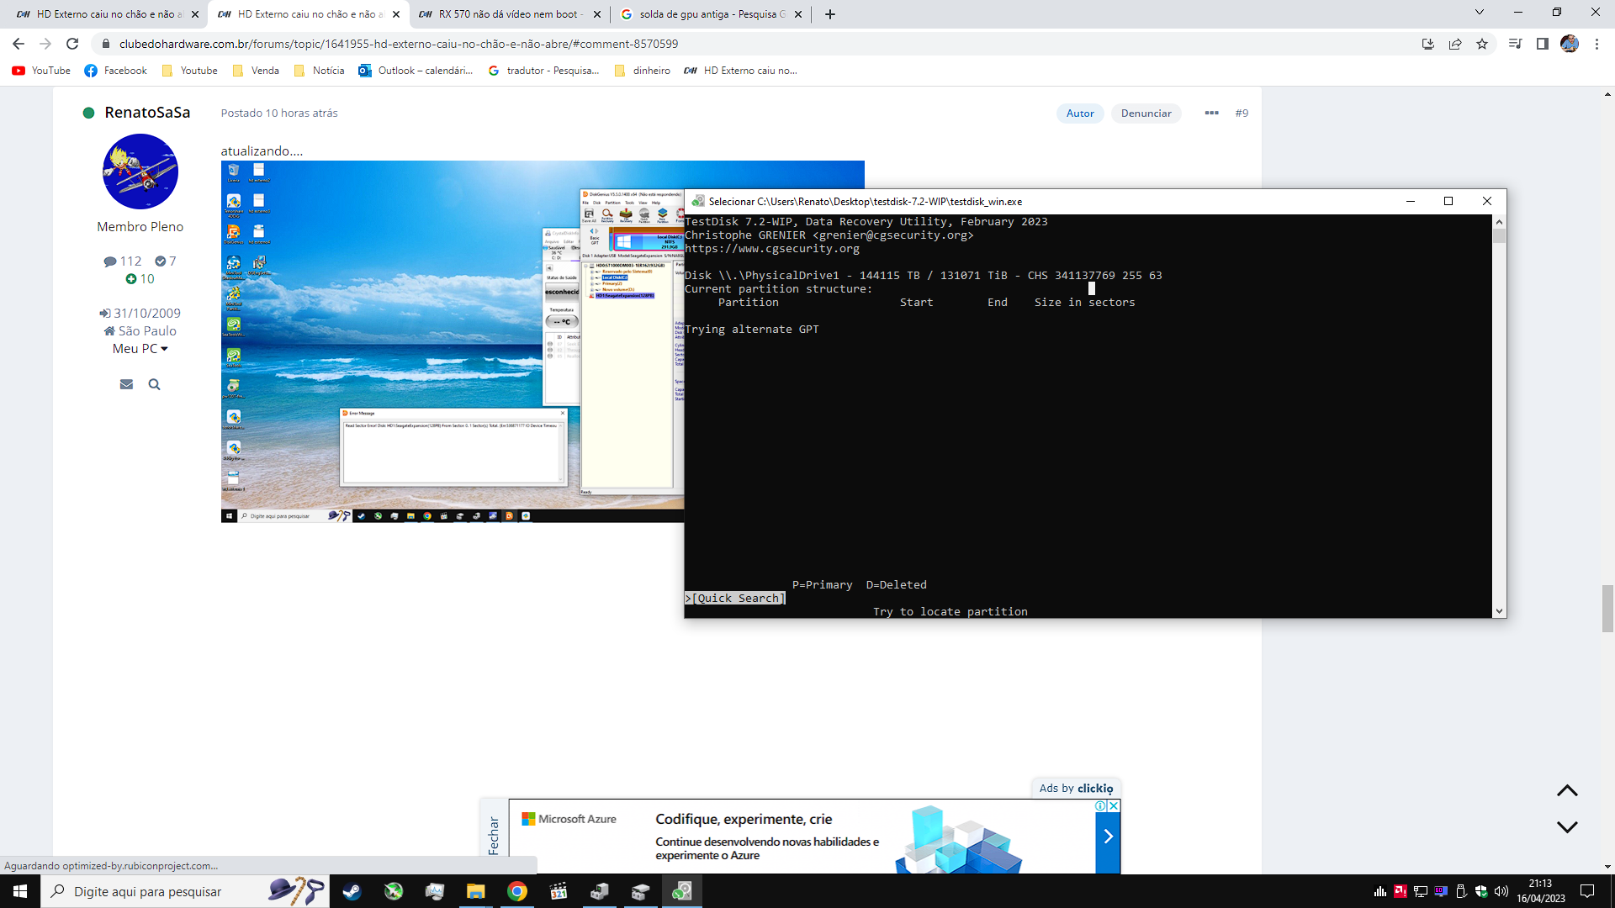Switch to RX 570 não dá vídeo tab
The height and width of the screenshot is (908, 1615).
pyautogui.click(x=511, y=14)
